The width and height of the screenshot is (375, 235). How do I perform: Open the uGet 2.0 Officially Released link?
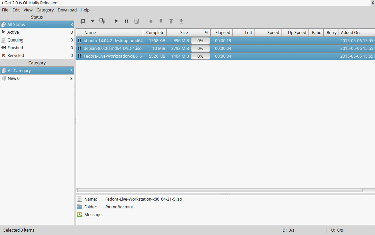[x=30, y=3]
